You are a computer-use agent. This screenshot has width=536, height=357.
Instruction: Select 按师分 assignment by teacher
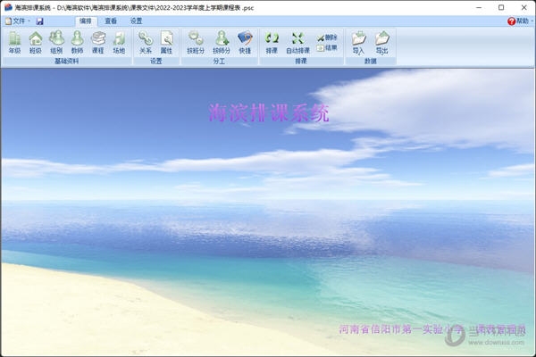222,42
